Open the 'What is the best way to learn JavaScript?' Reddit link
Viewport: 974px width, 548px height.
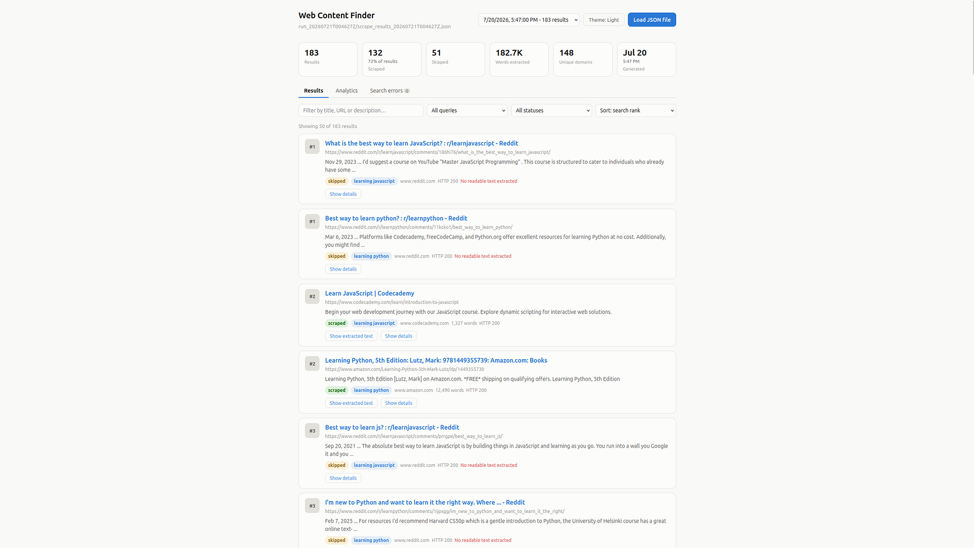coord(422,144)
